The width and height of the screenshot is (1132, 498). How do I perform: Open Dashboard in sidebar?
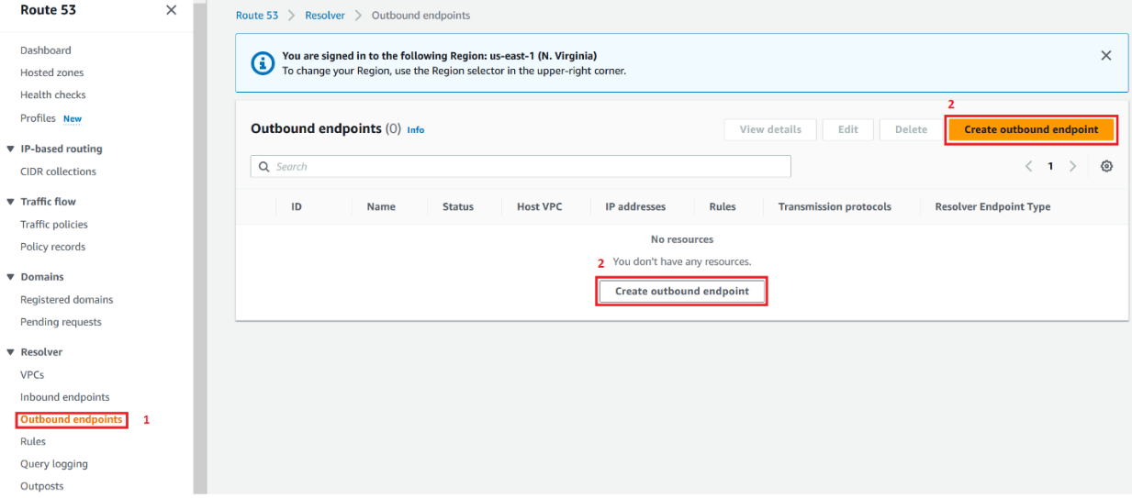[45, 50]
